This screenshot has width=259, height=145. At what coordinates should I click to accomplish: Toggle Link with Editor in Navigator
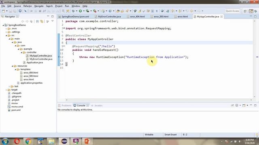pyautogui.click(x=42, y=21)
